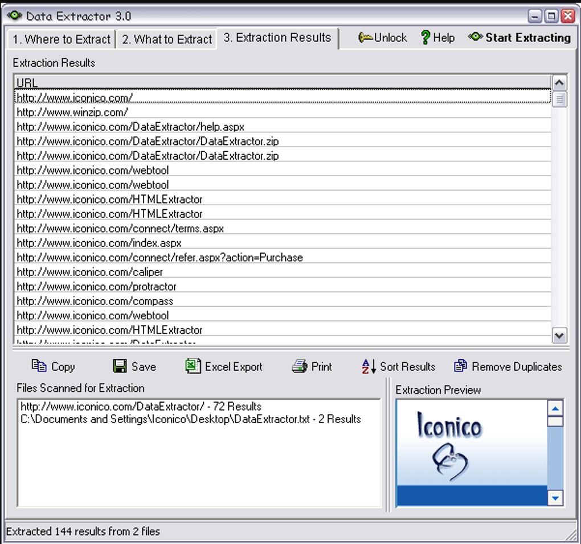Open the '1. Where to Extract' tab
Screen dimensions: 581x544
61,39
